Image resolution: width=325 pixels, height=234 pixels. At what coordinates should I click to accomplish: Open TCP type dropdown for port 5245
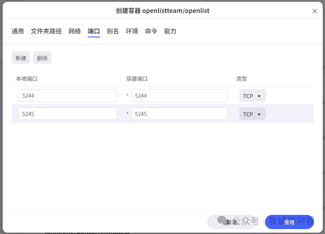point(253,114)
